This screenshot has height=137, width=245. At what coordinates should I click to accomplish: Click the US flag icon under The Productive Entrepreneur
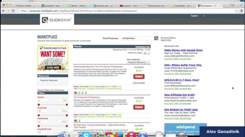point(76,121)
